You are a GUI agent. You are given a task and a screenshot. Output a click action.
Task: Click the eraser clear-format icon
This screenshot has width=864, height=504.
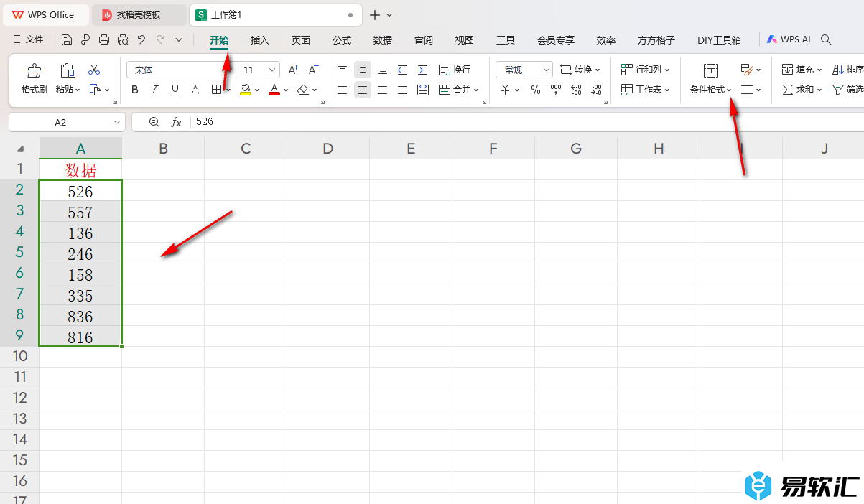(x=303, y=90)
